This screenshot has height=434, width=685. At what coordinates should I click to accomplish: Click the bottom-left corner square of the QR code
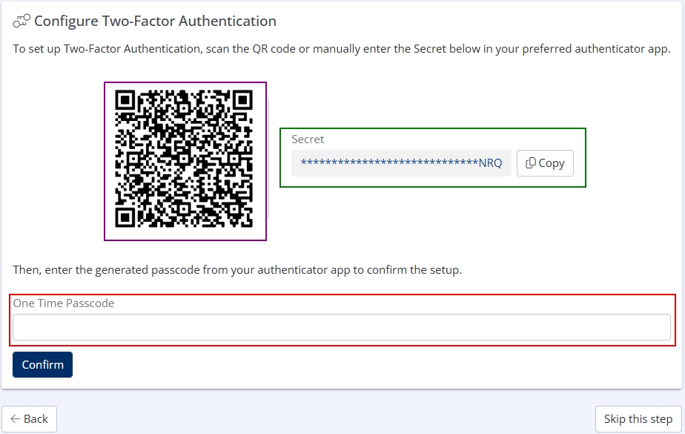pyautogui.click(x=125, y=217)
